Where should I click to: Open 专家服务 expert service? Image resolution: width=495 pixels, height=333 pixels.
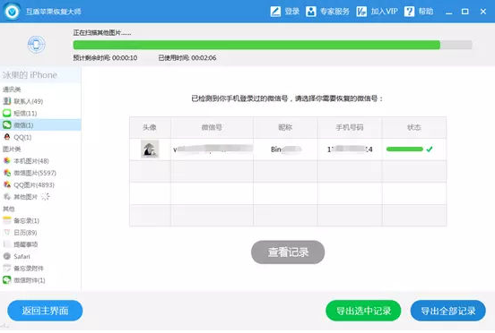(x=327, y=12)
